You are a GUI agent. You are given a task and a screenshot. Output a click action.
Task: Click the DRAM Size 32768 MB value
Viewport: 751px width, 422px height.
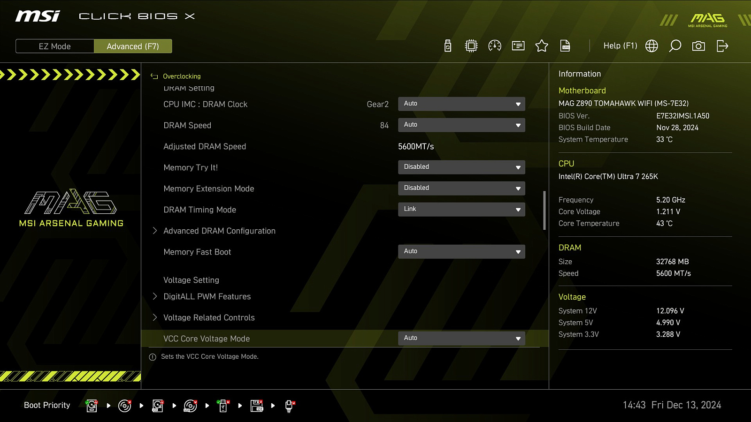pyautogui.click(x=673, y=262)
